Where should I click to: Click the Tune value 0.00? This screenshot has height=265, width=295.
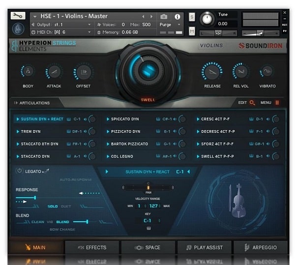223,24
